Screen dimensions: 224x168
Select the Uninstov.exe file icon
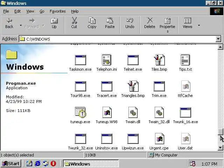click(106, 139)
